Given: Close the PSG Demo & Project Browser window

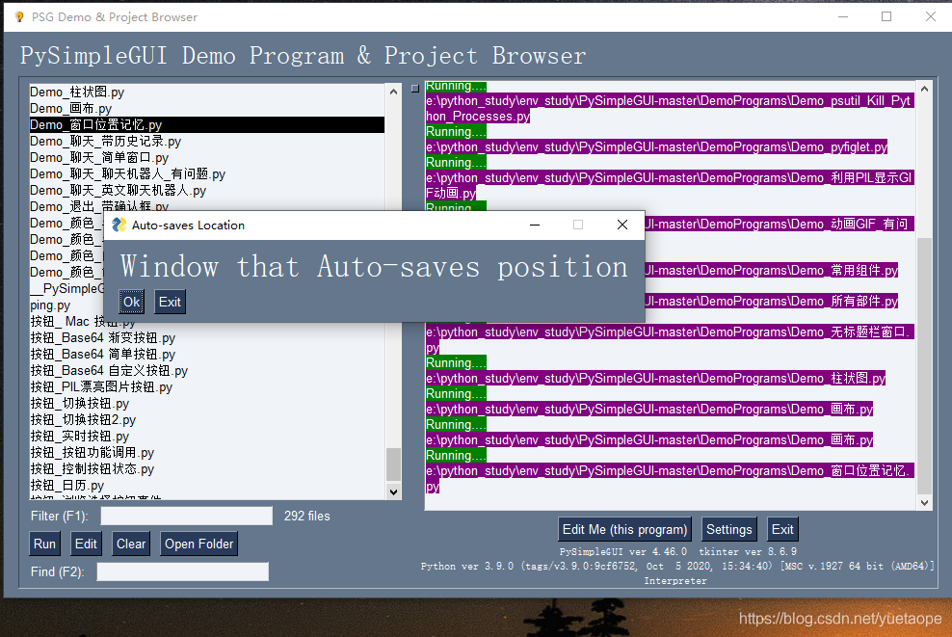Looking at the screenshot, I should 930,17.
